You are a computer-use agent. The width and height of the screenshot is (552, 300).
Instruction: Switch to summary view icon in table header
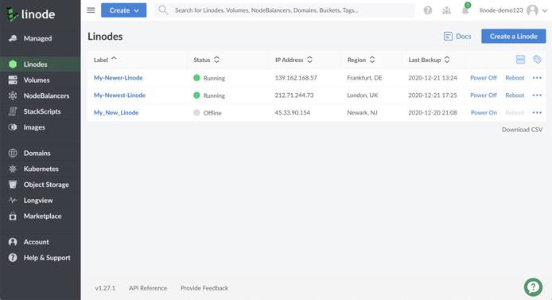(x=520, y=60)
